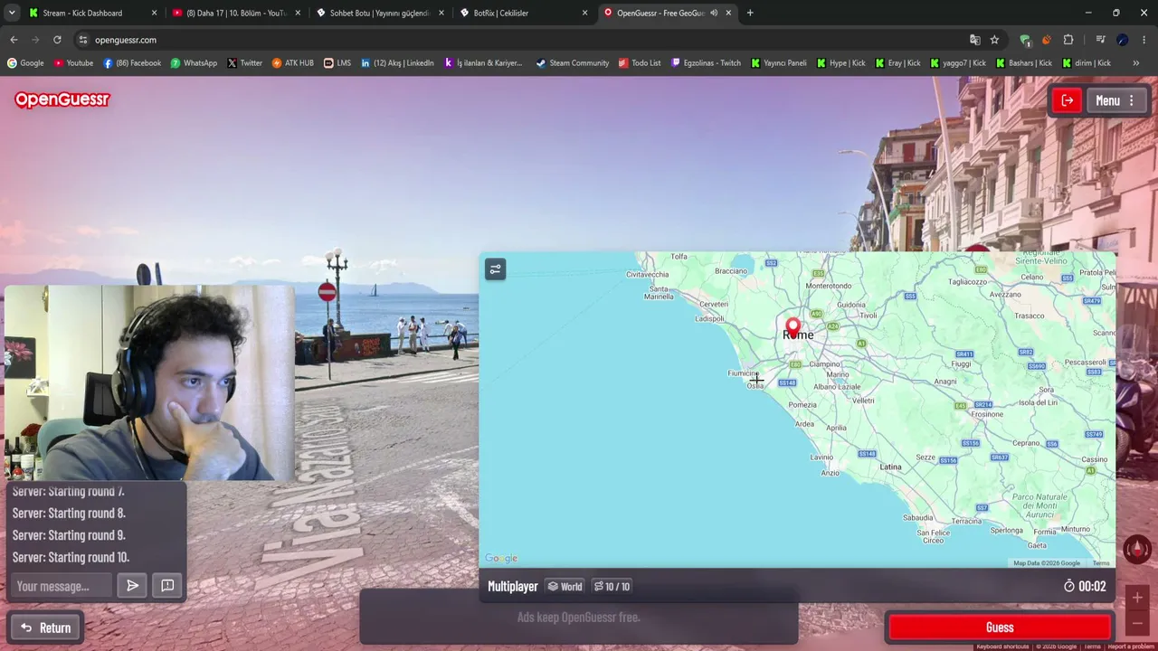Expand the tab search dropdown
This screenshot has width=1158, height=651.
pyautogui.click(x=12, y=13)
